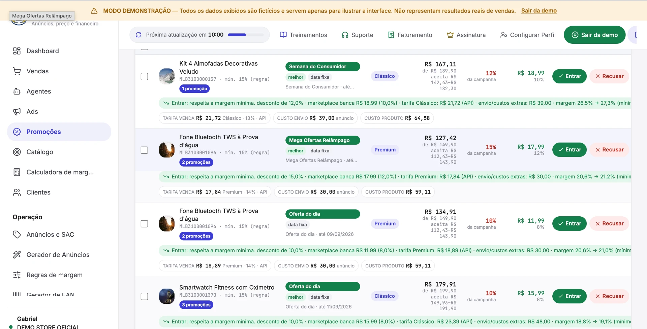Click the refresh icon beside Próxima atualização
This screenshot has height=329, width=647.
tap(138, 35)
